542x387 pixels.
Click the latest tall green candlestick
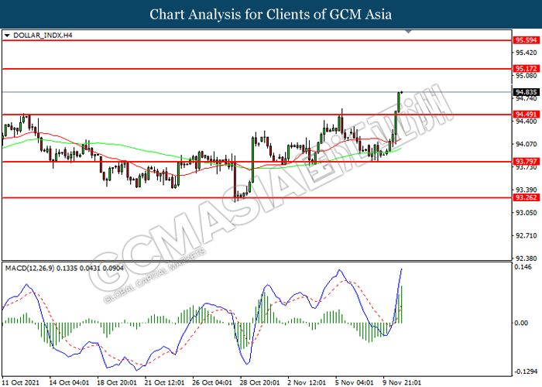[x=399, y=102]
